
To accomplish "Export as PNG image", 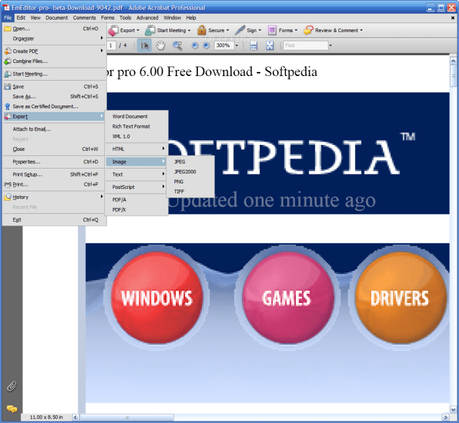I will point(190,182).
